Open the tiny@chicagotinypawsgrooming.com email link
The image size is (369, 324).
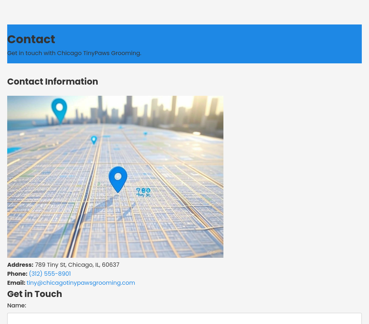[81, 283]
